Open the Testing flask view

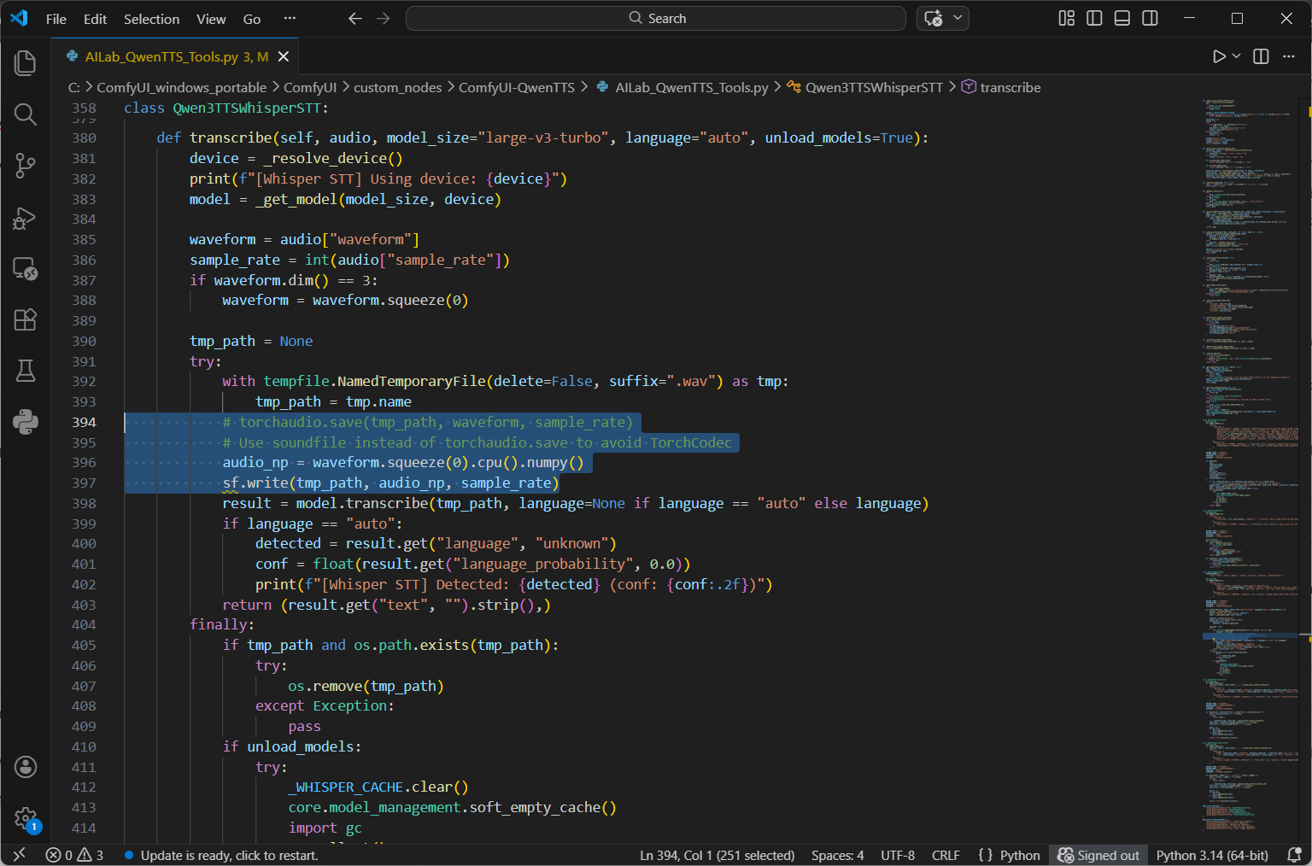coord(26,371)
